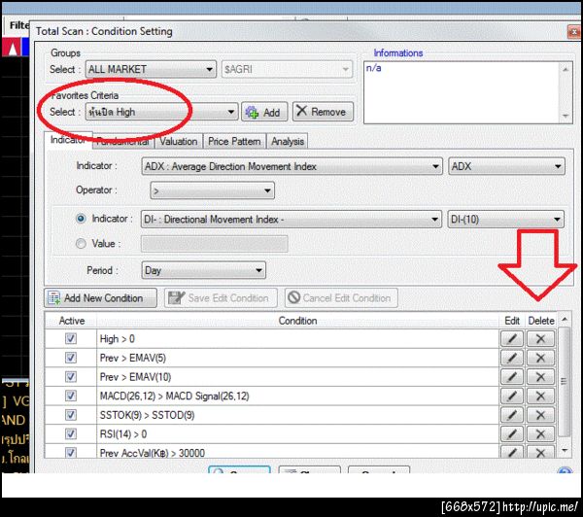583x517 pixels.
Task: Click the condition list vertical scrollbar thumb
Action: coord(564,381)
